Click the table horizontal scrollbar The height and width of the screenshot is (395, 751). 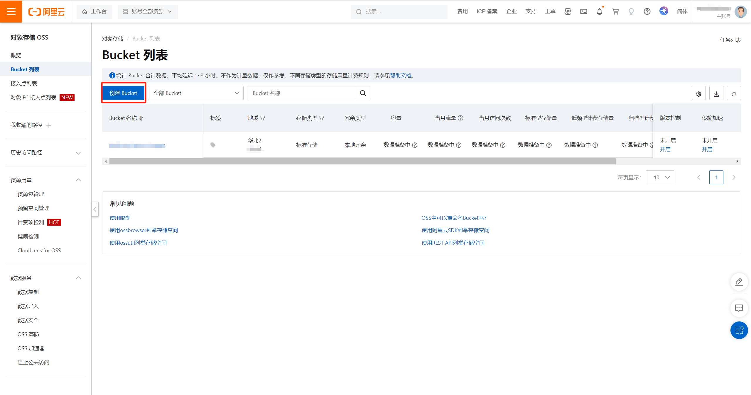click(362, 161)
